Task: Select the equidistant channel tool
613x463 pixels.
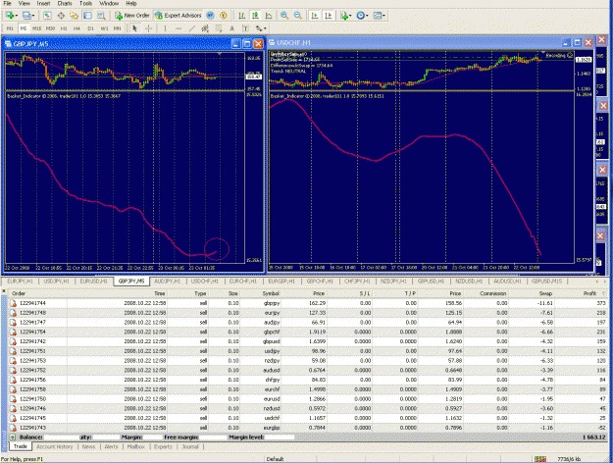Action: pyautogui.click(x=205, y=28)
